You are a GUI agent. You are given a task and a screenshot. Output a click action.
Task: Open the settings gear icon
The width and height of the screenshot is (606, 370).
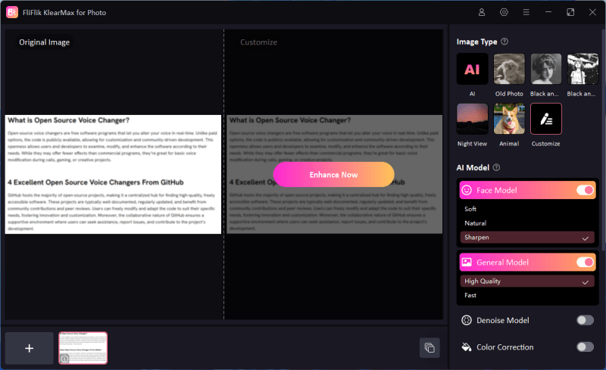(504, 12)
